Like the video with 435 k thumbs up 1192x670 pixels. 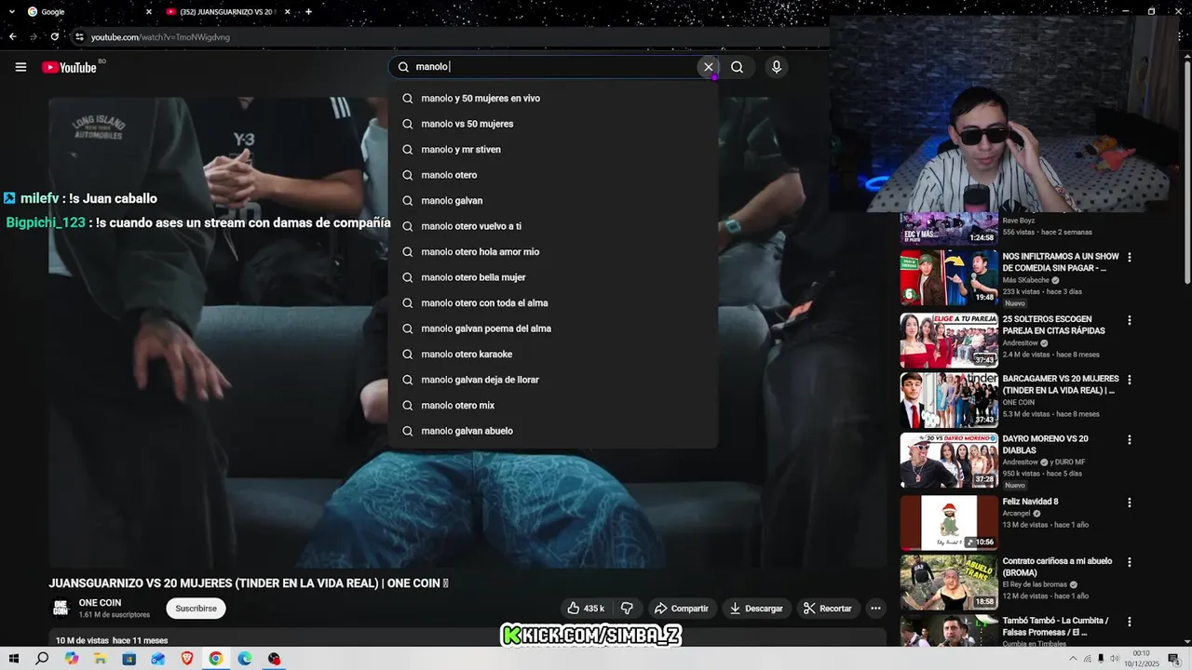pyautogui.click(x=586, y=609)
